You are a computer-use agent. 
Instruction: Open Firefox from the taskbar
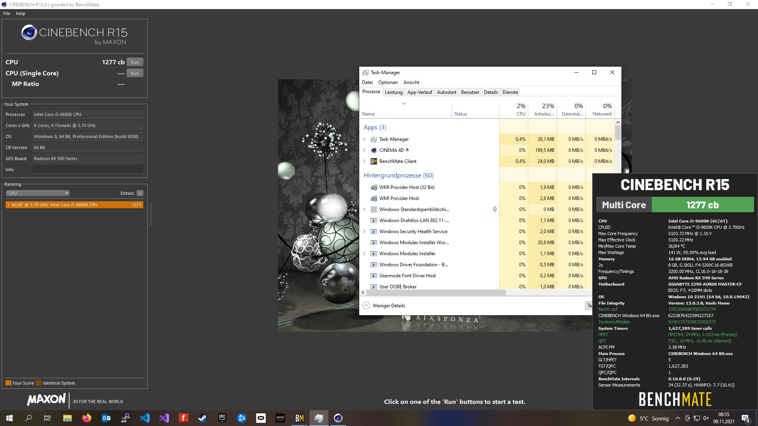point(86,418)
